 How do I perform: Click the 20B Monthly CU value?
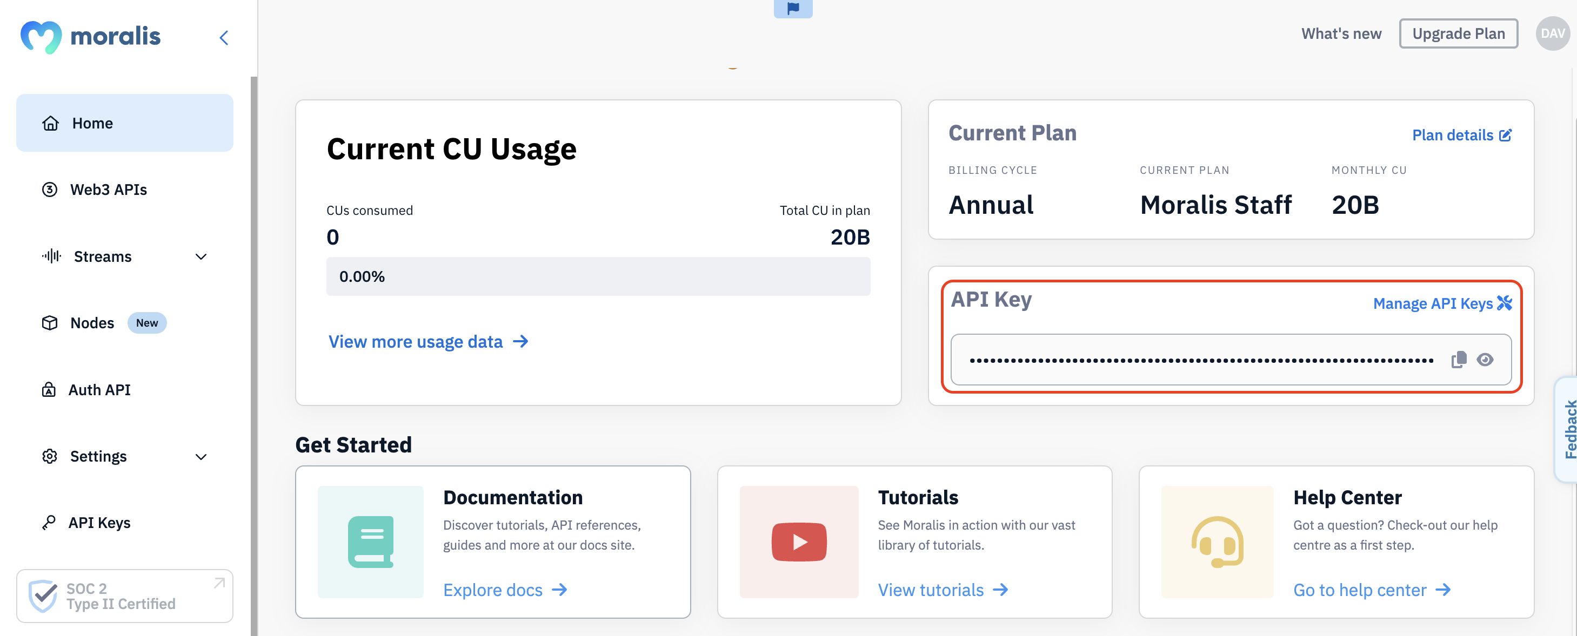pos(1355,205)
